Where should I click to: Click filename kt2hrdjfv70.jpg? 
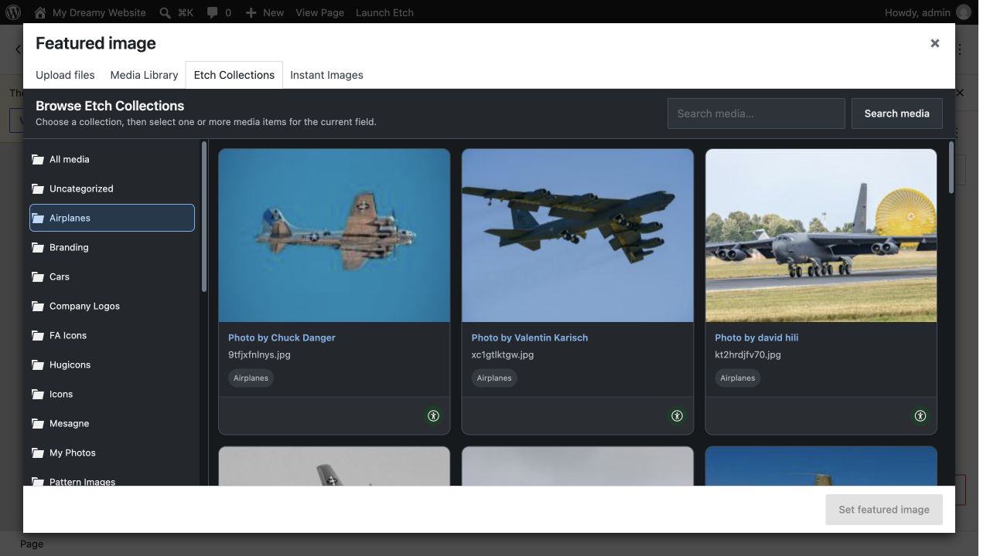pos(748,354)
